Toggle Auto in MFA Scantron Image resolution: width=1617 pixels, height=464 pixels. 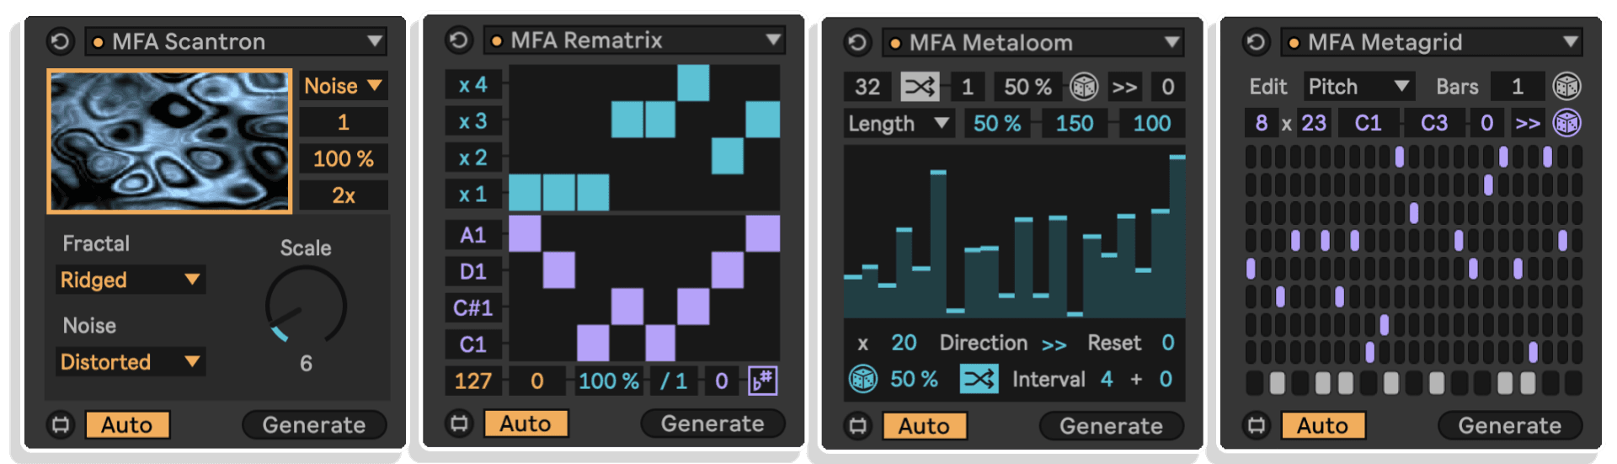pos(127,424)
